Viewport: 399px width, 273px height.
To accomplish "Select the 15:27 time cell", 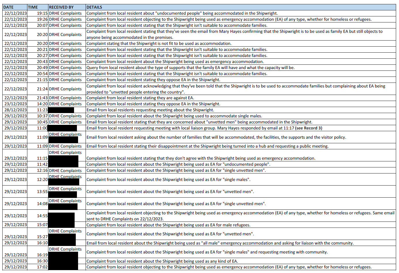I will point(37,234).
